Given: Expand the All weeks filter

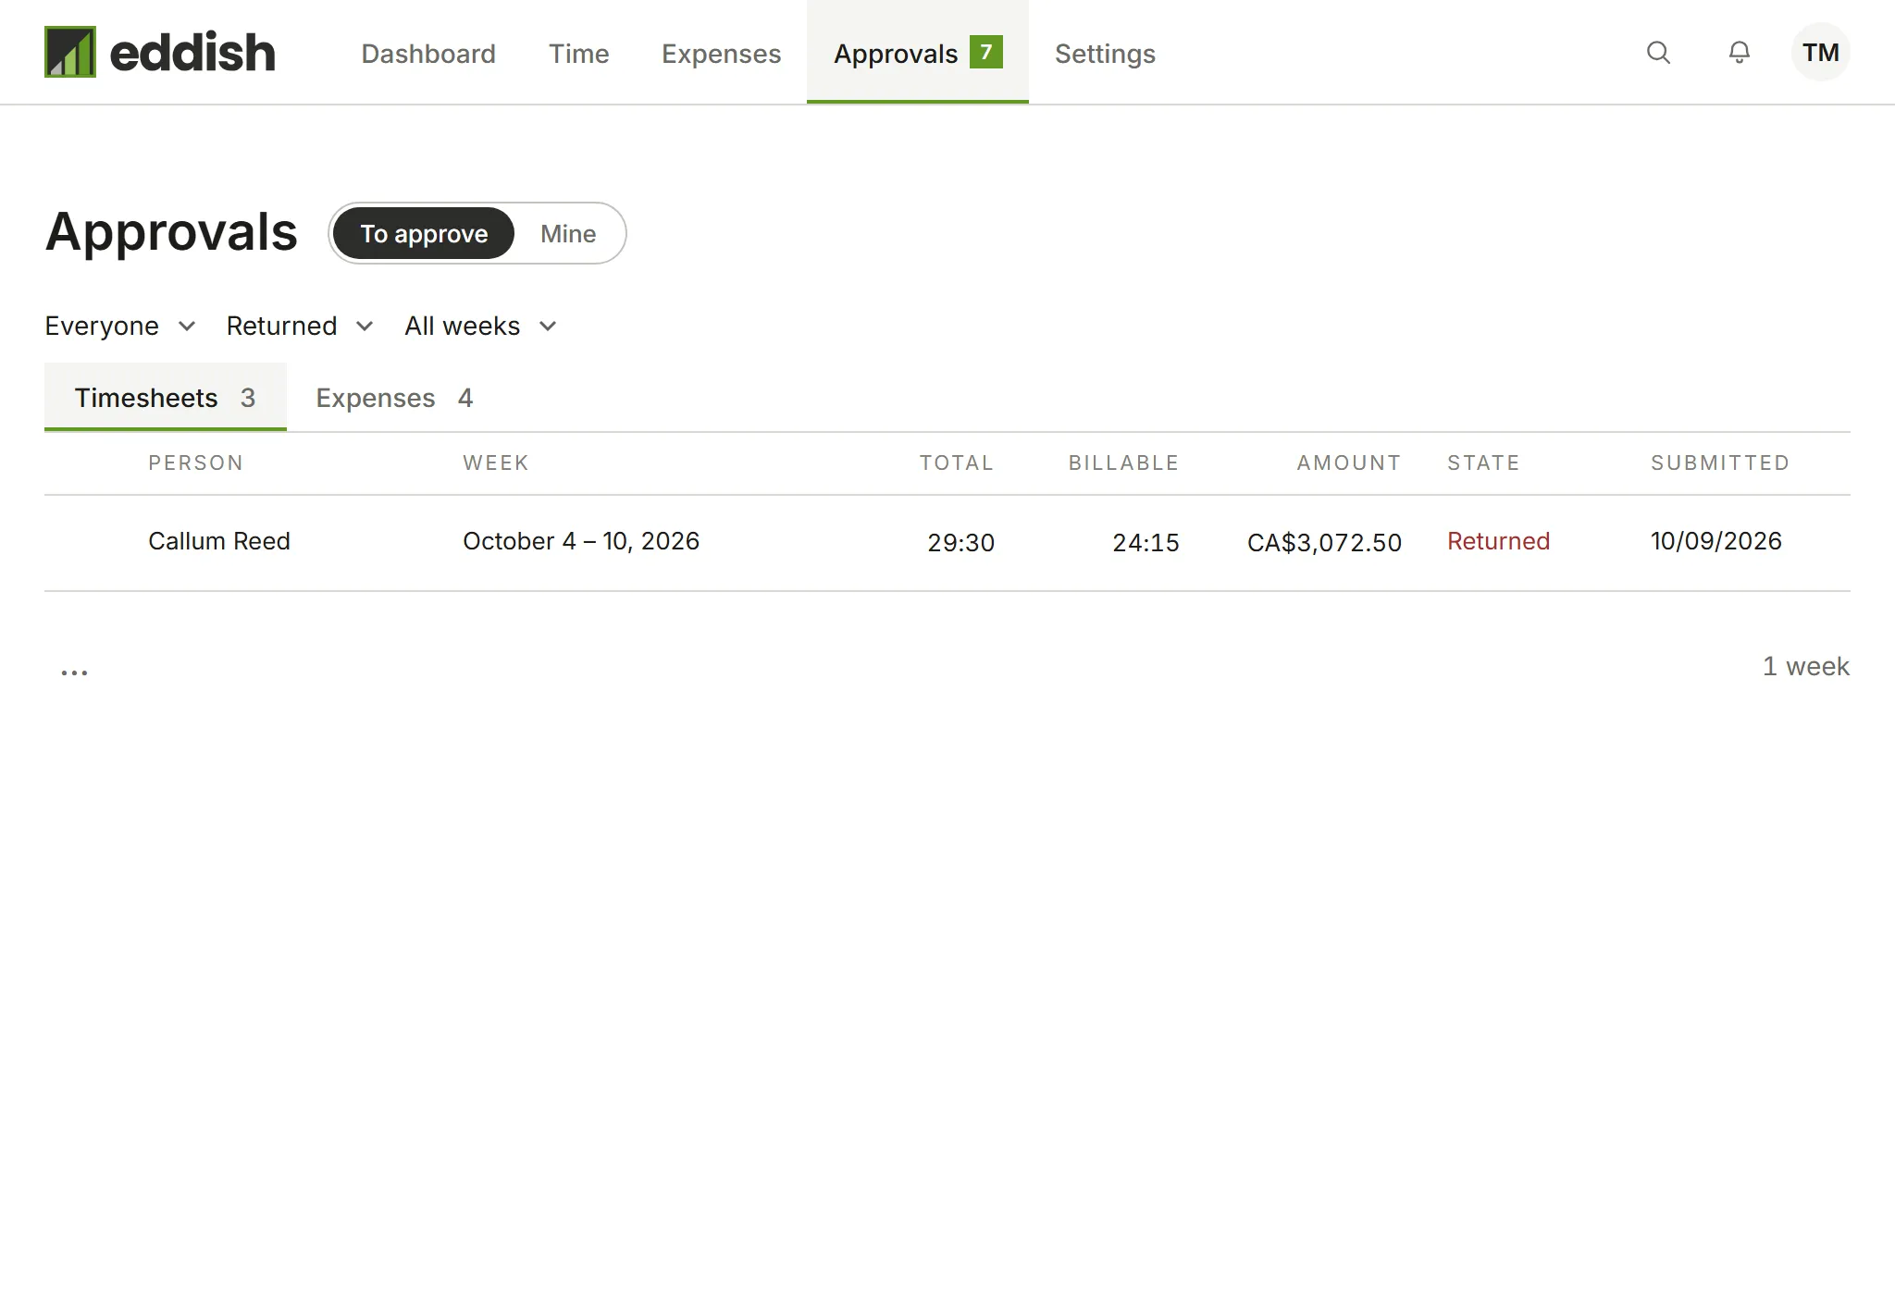Looking at the screenshot, I should (480, 326).
